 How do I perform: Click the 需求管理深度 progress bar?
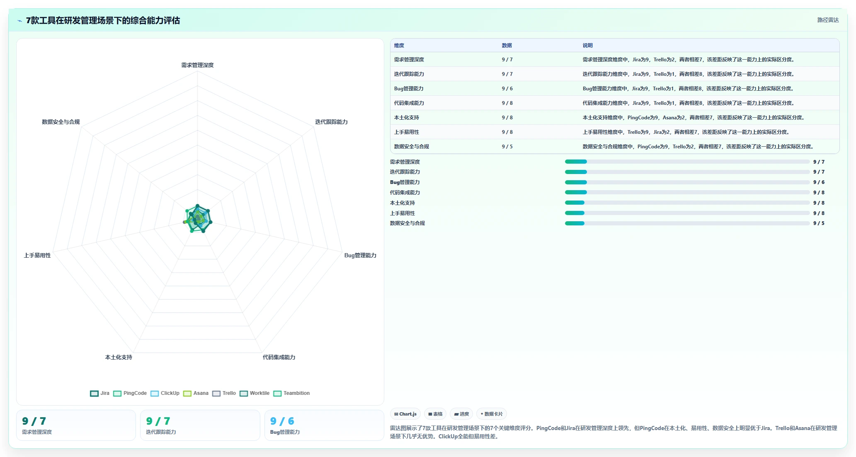click(x=687, y=162)
